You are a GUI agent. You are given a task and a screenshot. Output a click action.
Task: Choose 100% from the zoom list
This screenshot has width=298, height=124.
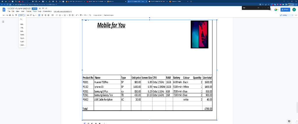[x=22, y=35]
